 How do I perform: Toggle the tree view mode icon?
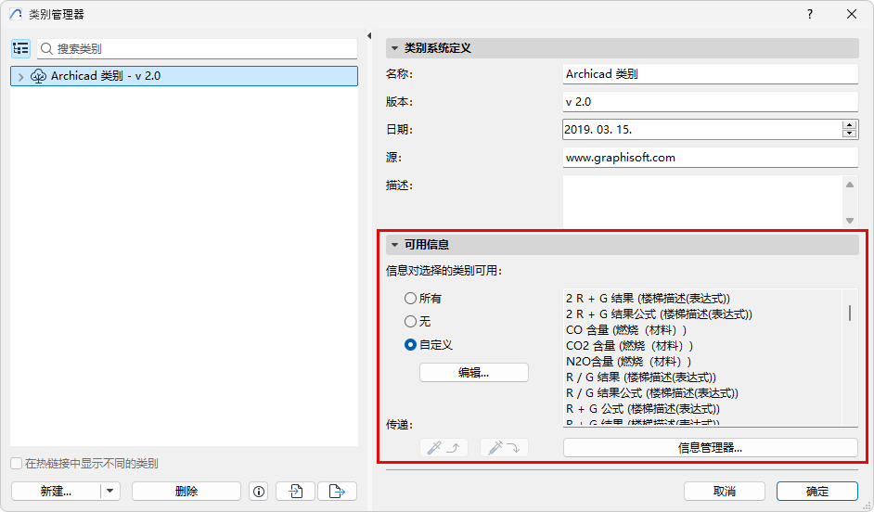click(20, 48)
